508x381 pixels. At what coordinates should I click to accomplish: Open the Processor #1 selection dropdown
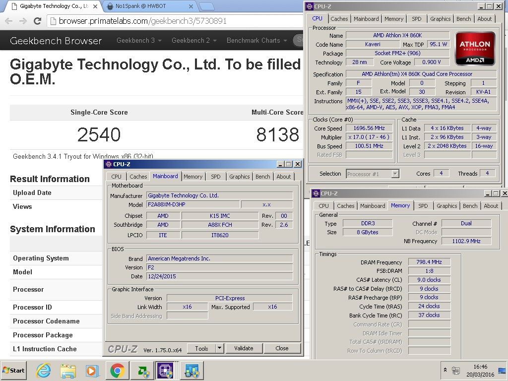395,174
